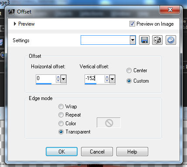Expand the Preview disclosure triangle
Screen dimensions: 187x167
point(15,24)
